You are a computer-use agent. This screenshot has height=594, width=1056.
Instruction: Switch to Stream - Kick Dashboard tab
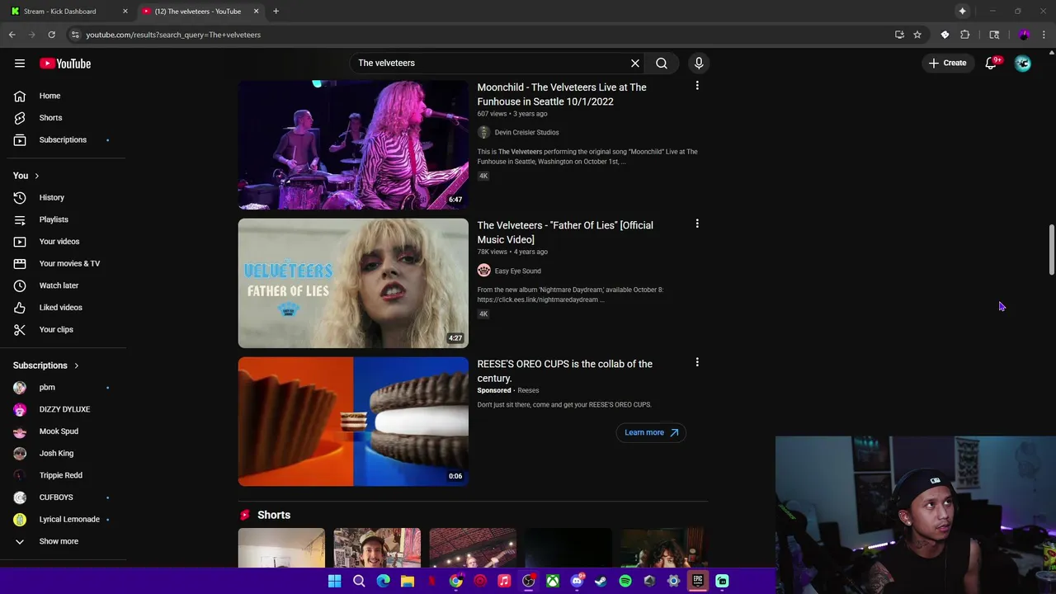[68, 11]
